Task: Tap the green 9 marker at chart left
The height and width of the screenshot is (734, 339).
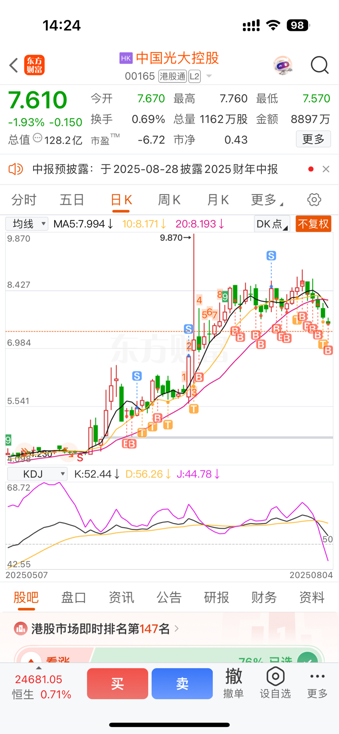Action: tap(8, 440)
